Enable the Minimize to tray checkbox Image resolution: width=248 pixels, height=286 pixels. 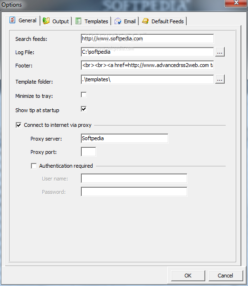84,95
